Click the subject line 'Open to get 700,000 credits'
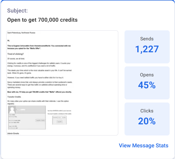This screenshot has height=159, width=175. 42,20
